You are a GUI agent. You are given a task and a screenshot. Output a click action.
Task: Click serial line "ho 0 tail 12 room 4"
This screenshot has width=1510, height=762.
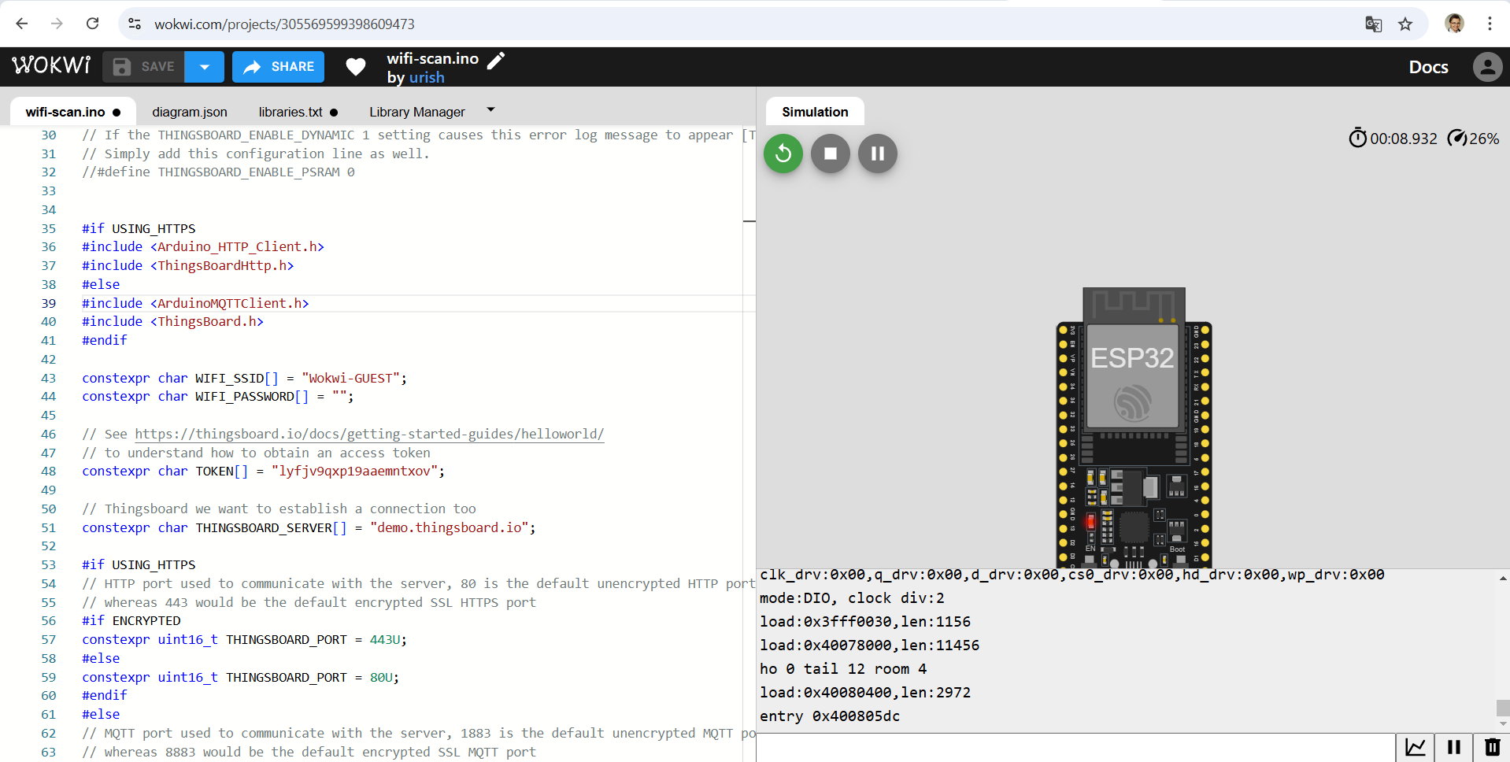843,669
